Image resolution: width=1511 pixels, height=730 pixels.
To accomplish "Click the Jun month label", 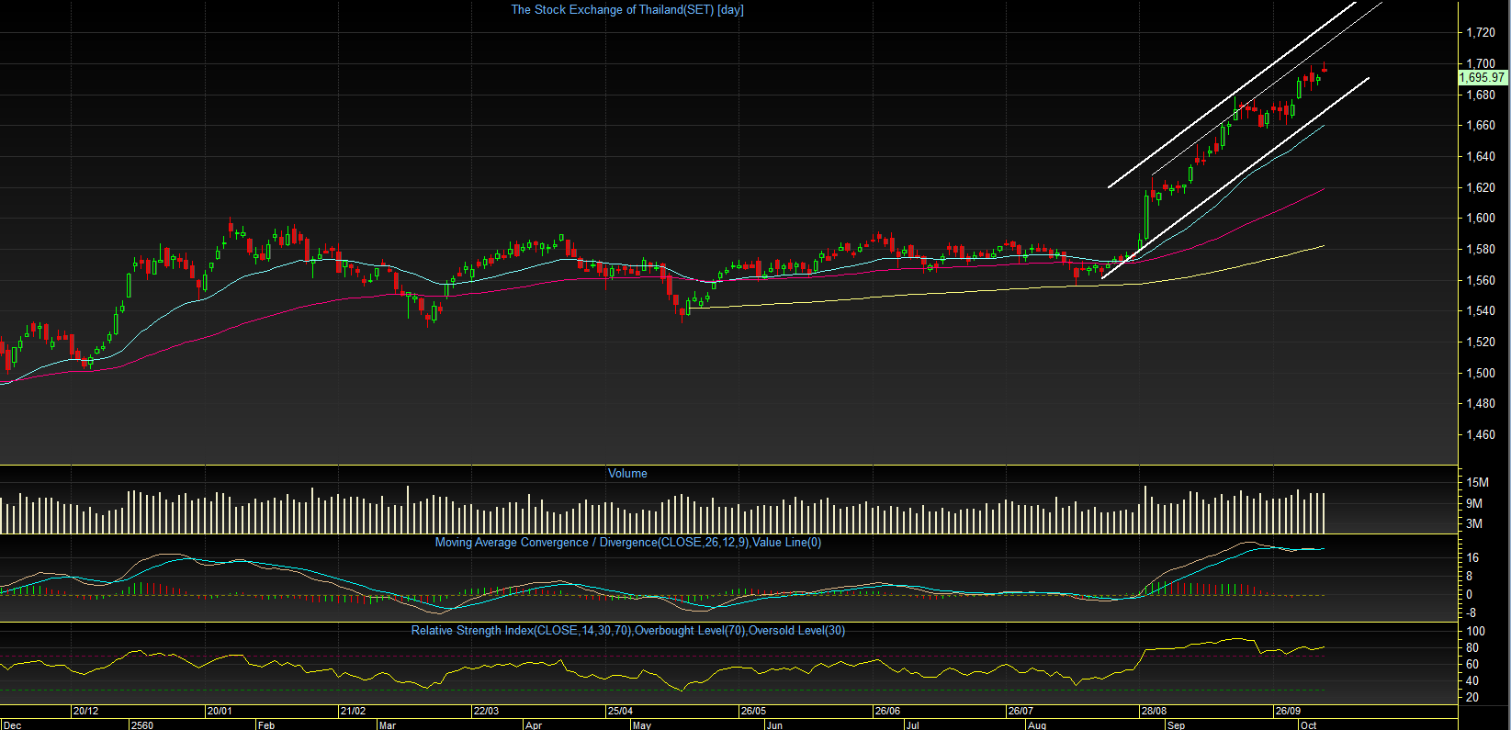I will 774,725.
